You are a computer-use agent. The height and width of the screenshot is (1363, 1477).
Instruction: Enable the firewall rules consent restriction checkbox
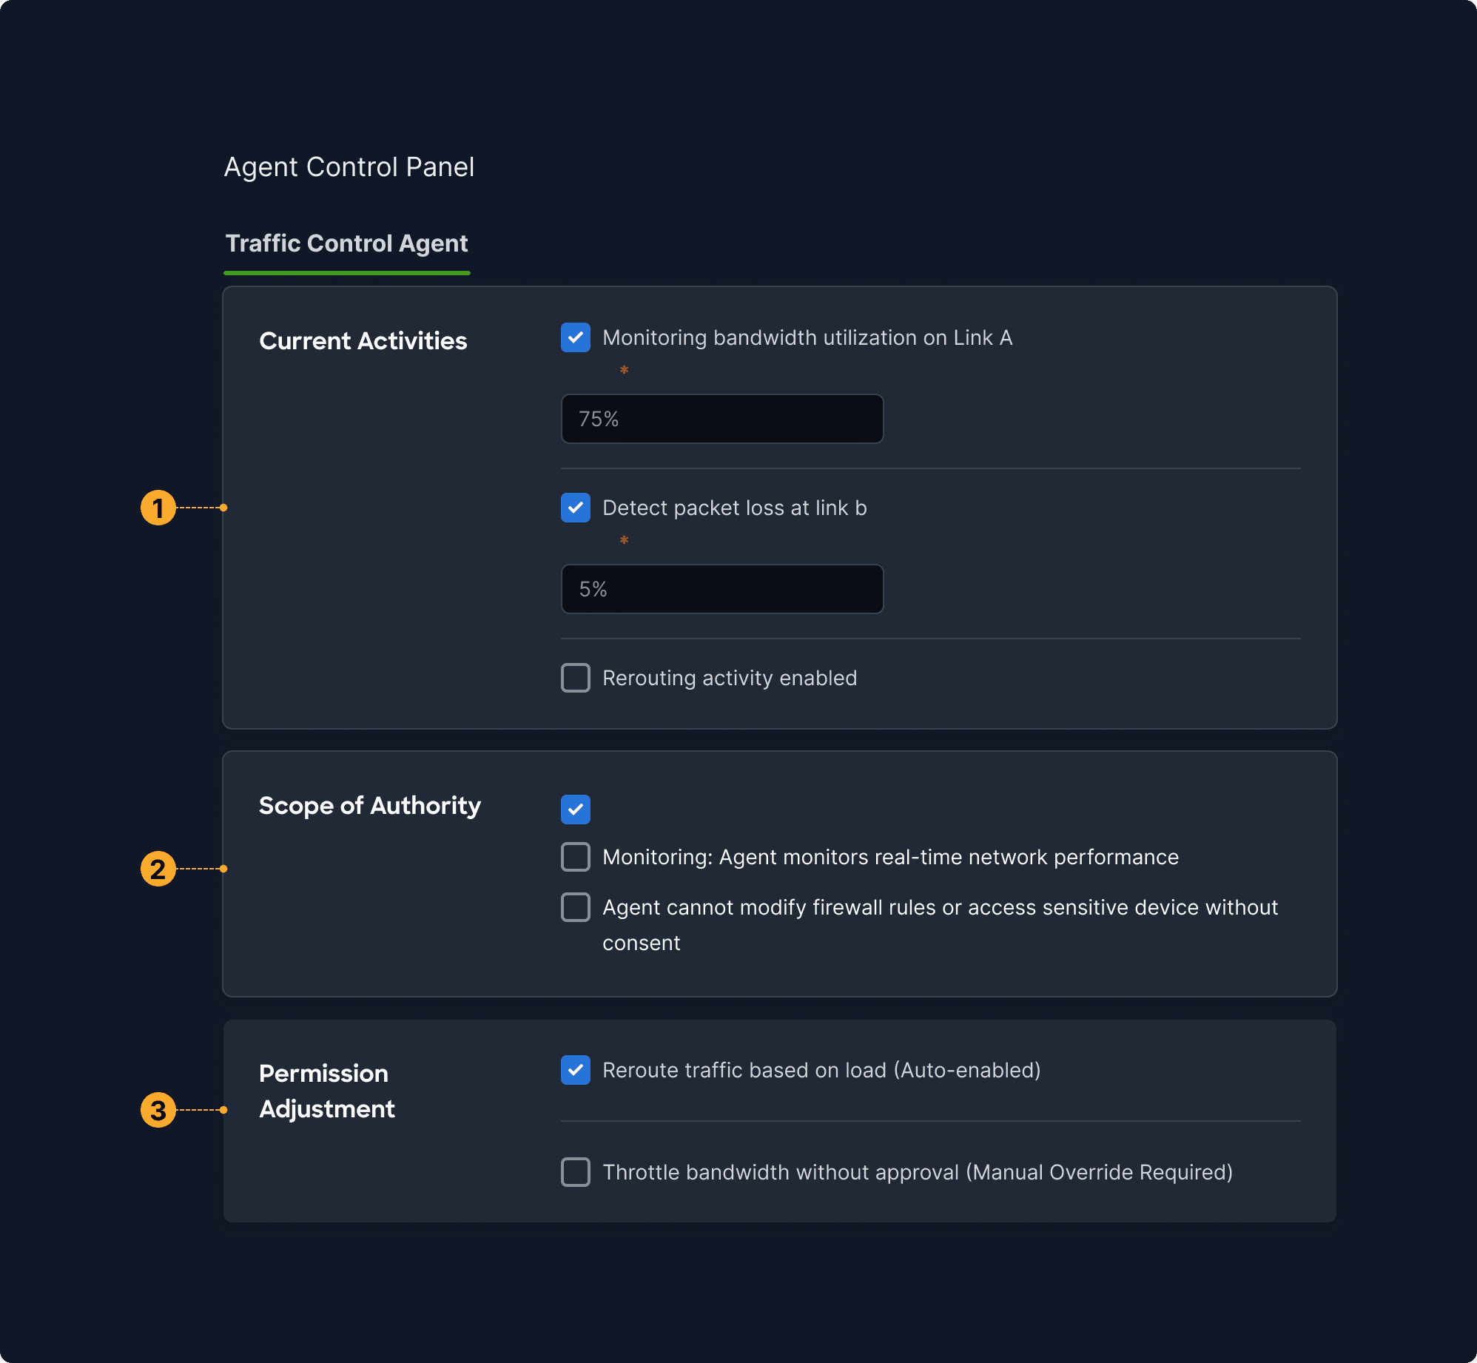click(x=575, y=907)
